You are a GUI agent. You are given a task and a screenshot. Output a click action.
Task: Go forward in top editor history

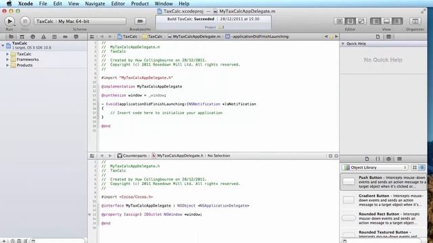(x=110, y=36)
